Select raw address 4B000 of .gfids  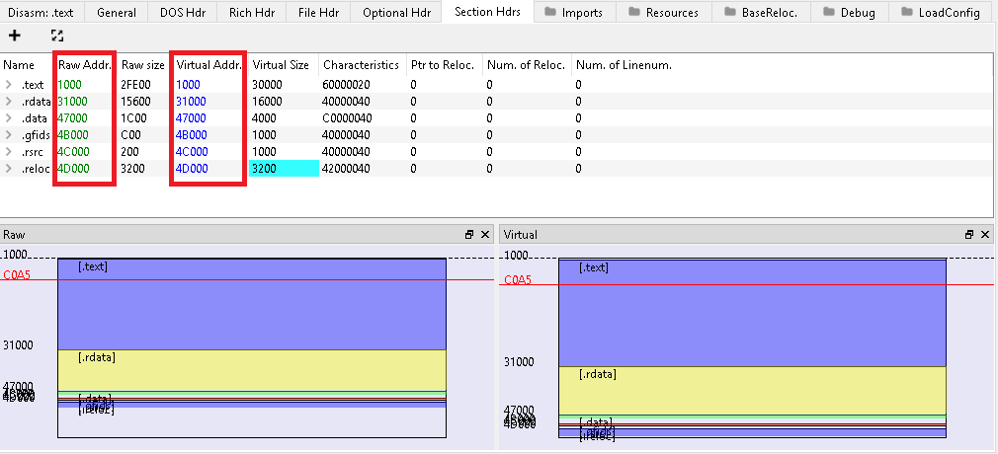[x=72, y=135]
